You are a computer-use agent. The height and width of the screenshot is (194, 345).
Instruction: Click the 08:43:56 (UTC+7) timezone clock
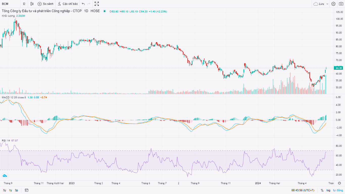(303, 190)
